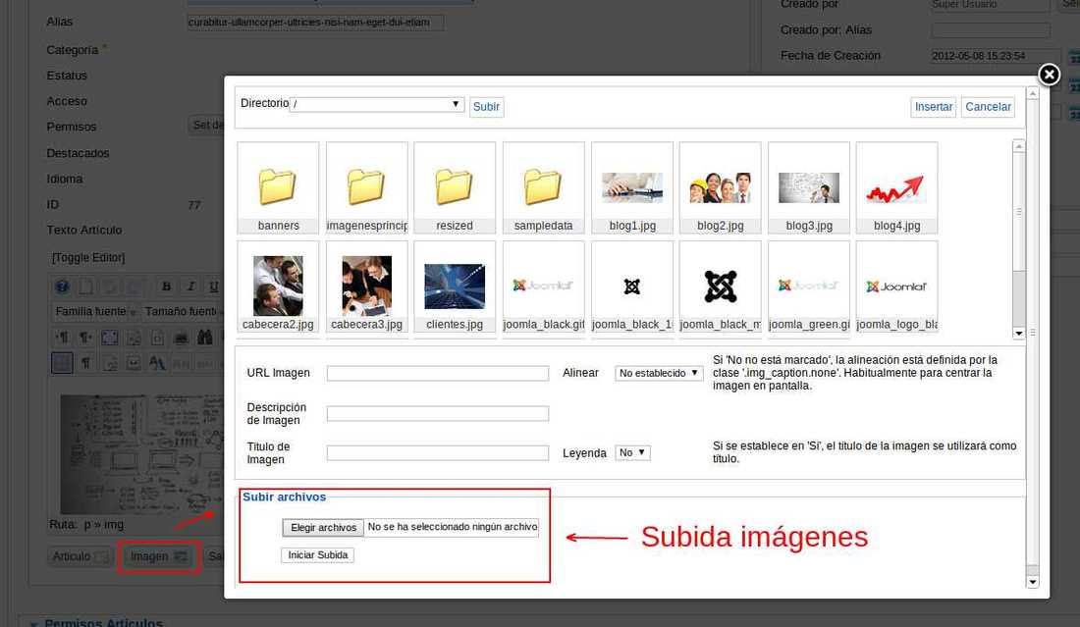Viewport: 1080px width, 627px height.
Task: Focus the URL Imagen input field
Action: tap(437, 373)
